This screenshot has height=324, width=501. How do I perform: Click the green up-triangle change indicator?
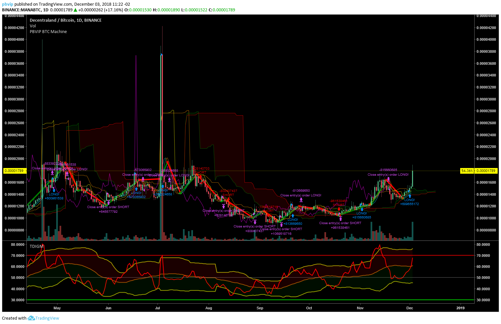(75, 10)
